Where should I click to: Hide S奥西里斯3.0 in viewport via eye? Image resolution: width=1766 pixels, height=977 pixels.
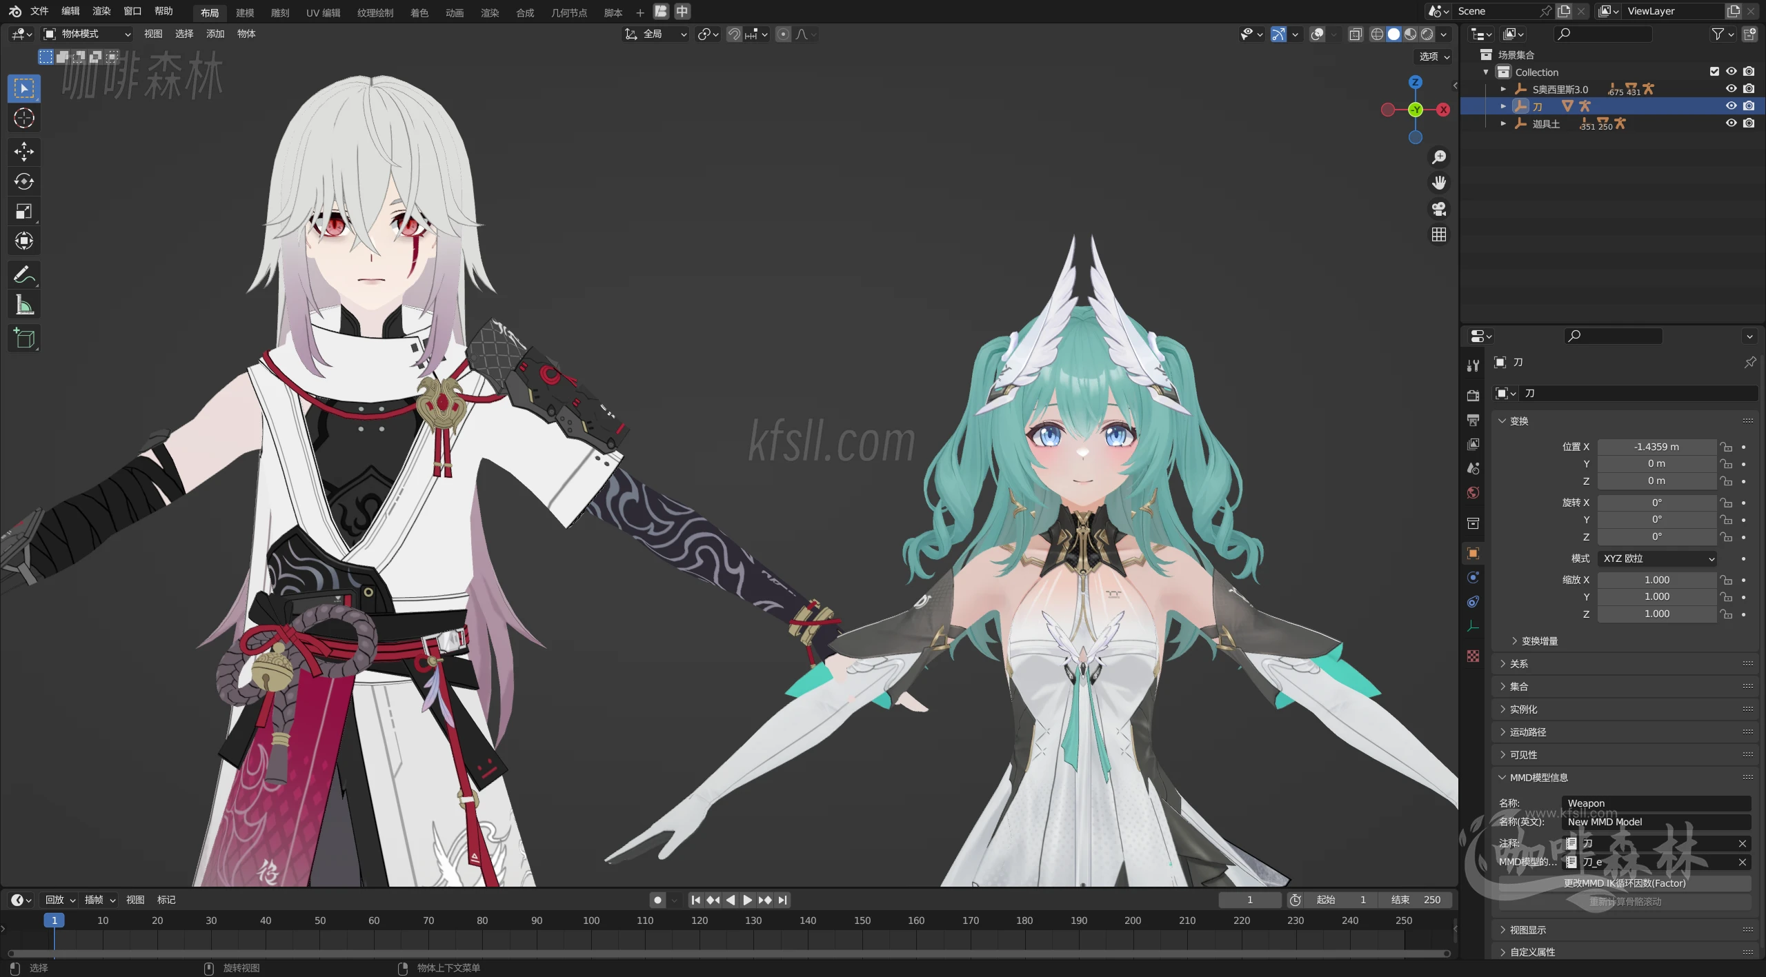click(x=1732, y=88)
